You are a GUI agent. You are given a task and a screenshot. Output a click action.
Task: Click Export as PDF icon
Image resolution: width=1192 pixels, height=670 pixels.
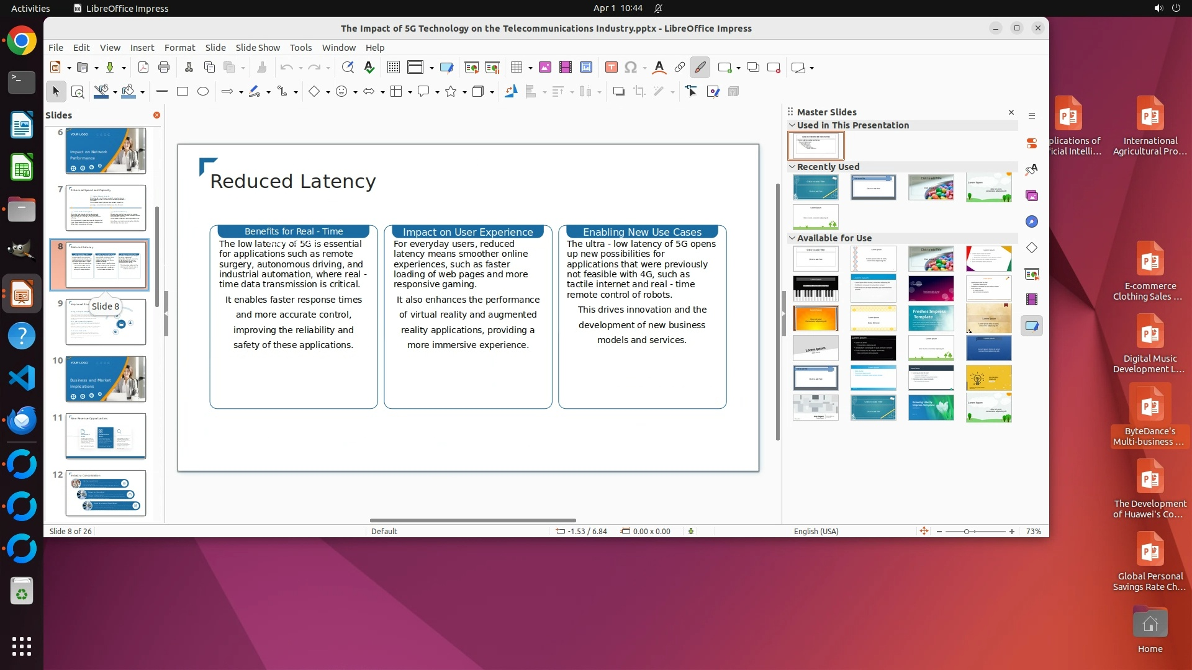tap(143, 68)
